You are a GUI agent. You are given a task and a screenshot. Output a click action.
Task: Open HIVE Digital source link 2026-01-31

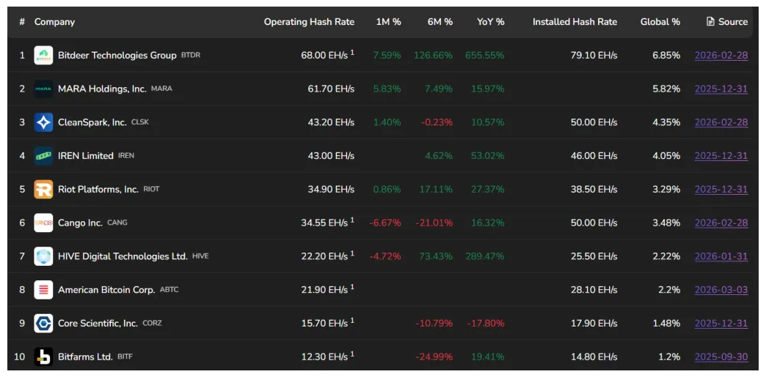point(721,256)
